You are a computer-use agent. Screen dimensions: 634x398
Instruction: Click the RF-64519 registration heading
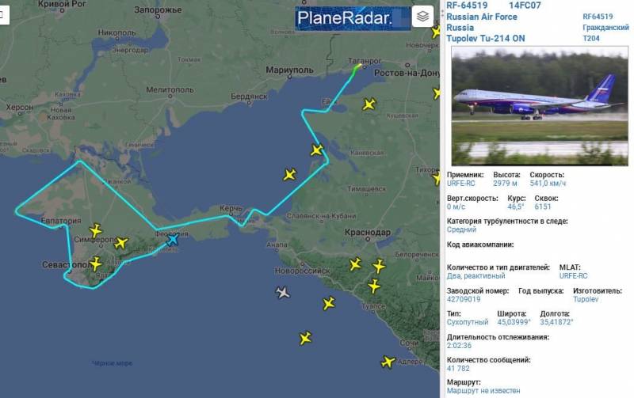pyautogui.click(x=467, y=6)
